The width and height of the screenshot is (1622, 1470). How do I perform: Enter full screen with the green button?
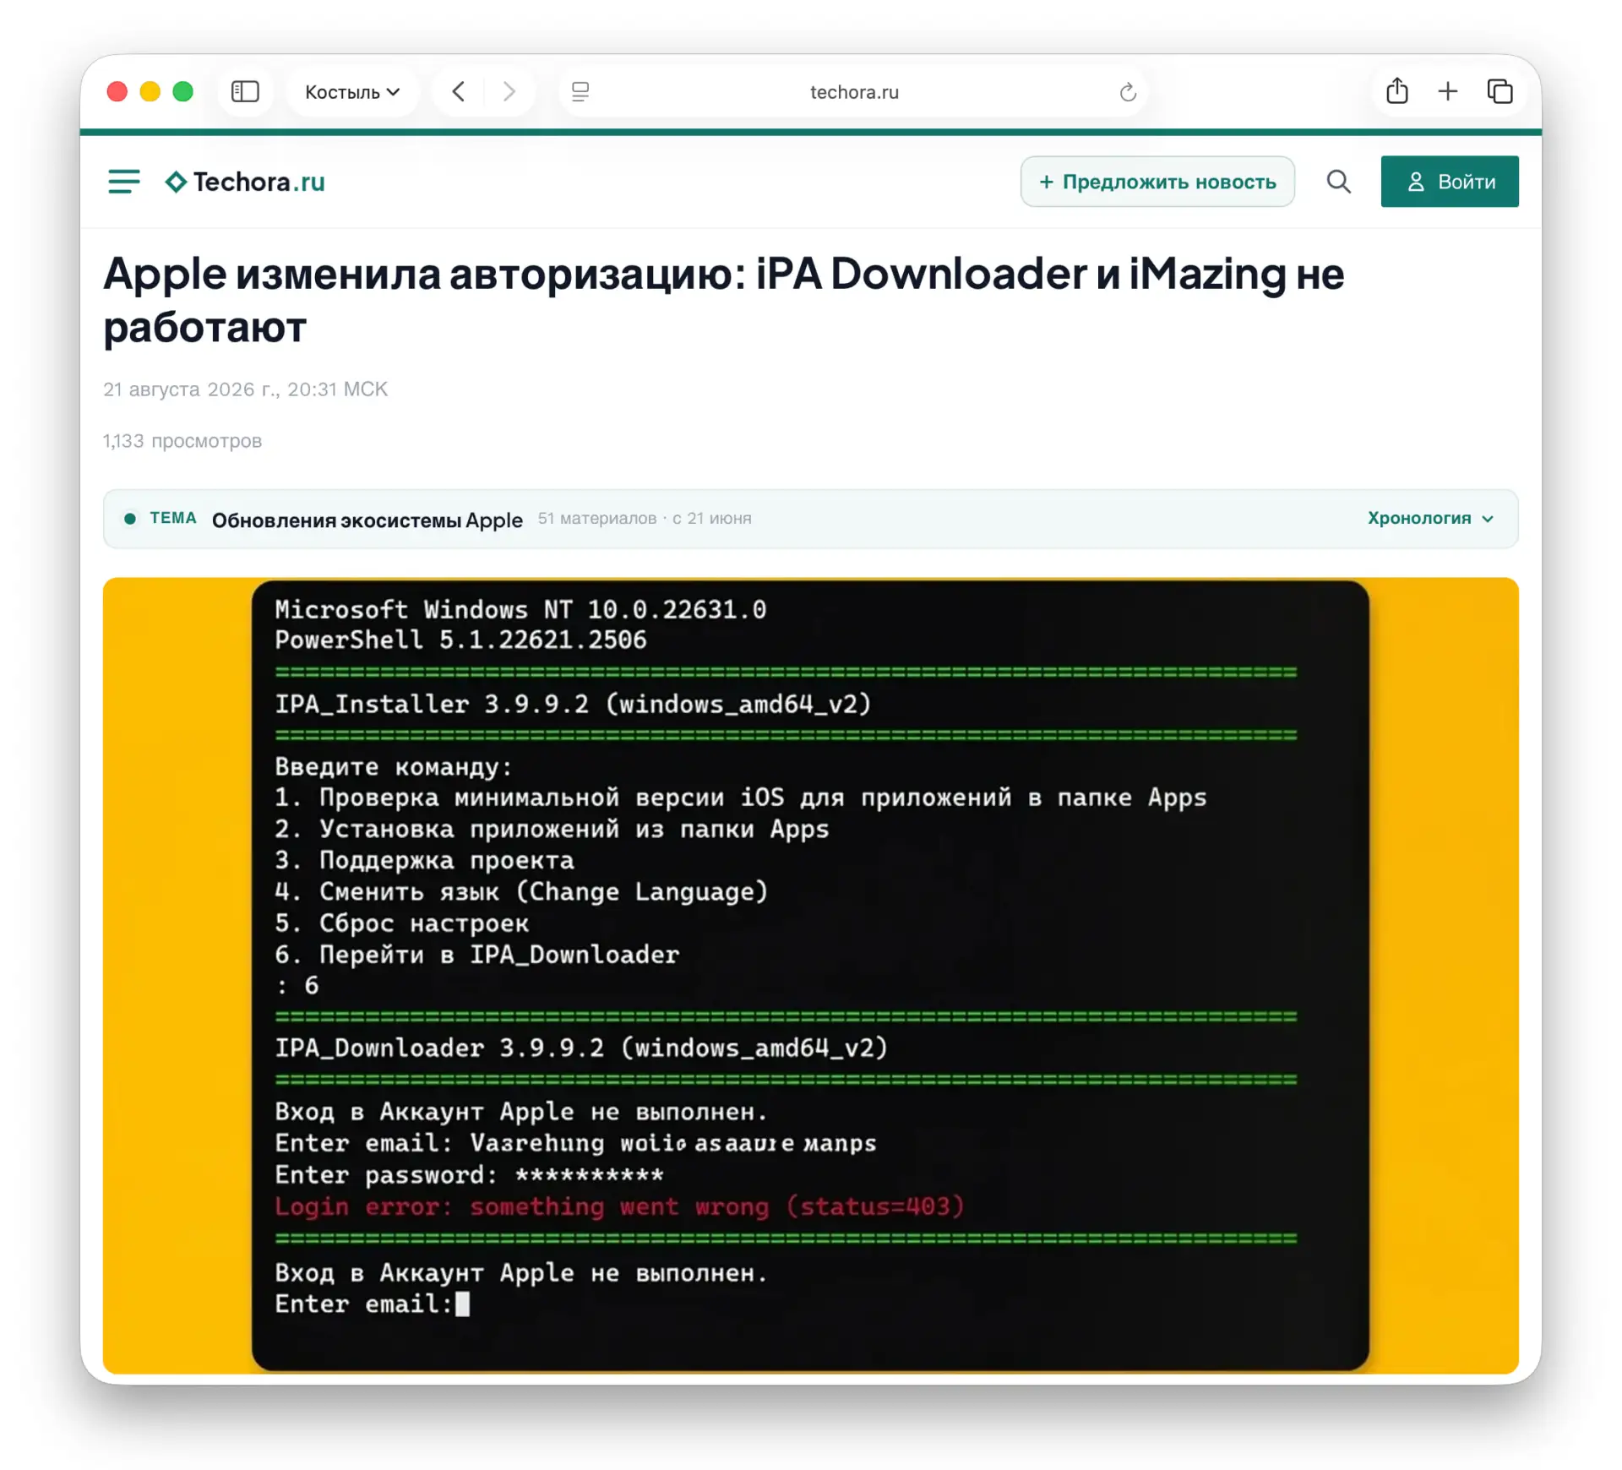(x=183, y=91)
